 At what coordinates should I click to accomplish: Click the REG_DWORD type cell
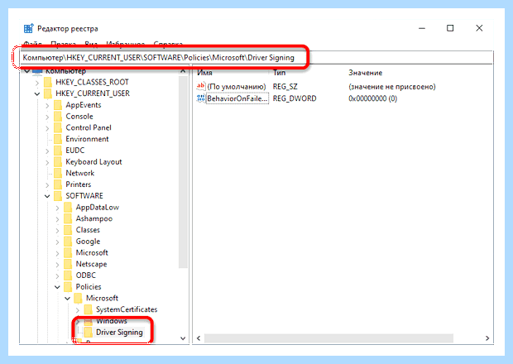295,98
